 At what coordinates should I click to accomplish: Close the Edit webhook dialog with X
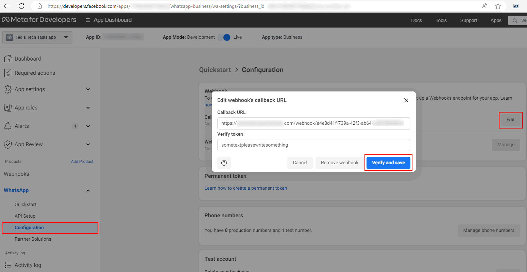click(406, 100)
